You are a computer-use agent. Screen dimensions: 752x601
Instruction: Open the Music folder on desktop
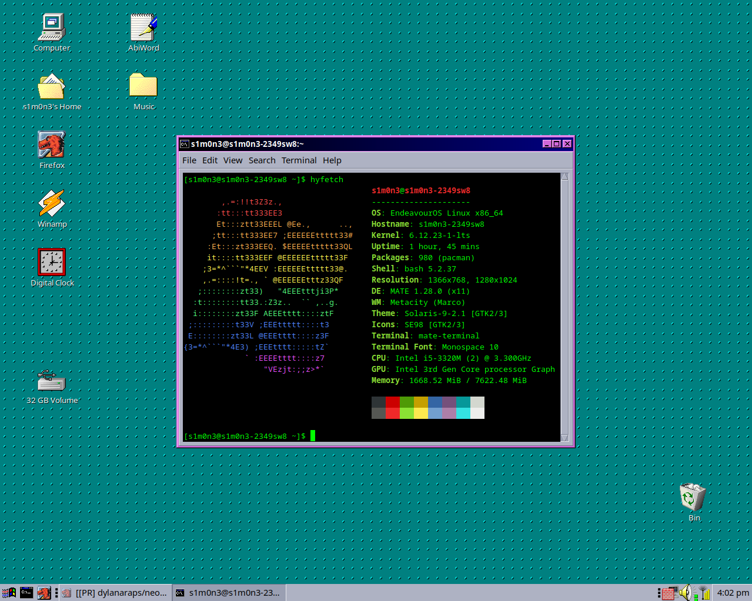pos(143,86)
